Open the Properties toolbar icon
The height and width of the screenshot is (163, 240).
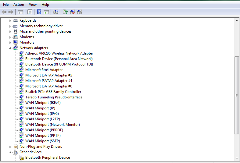[30, 12]
